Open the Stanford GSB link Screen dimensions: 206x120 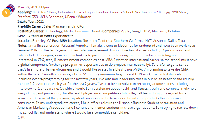click(28, 17)
